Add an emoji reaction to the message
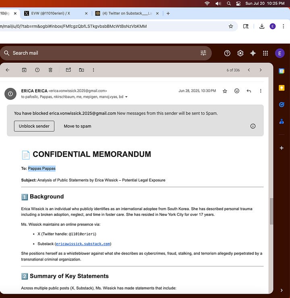Screen dimensions: 290x298 point(237,91)
